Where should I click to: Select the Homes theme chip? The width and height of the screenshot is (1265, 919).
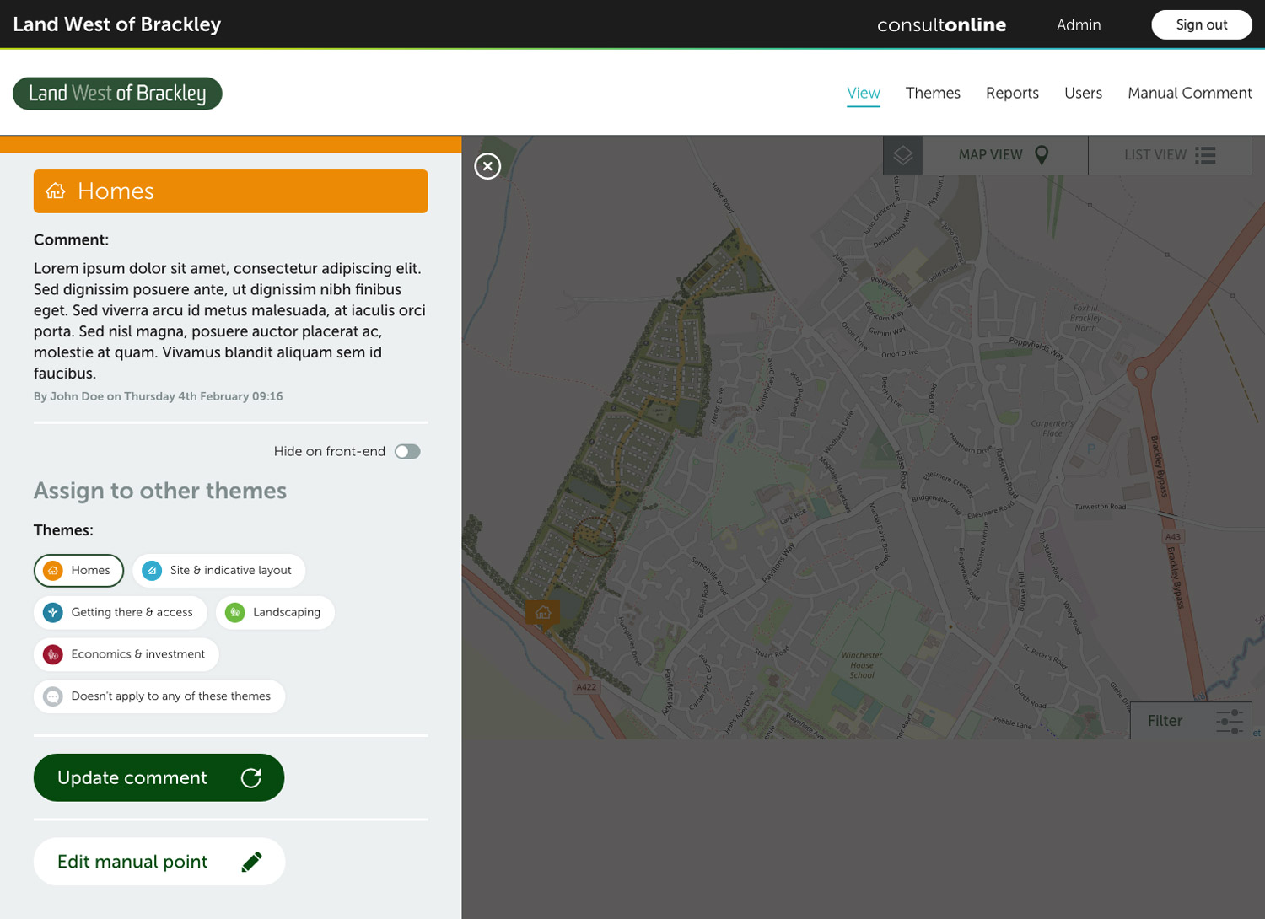[x=78, y=571]
